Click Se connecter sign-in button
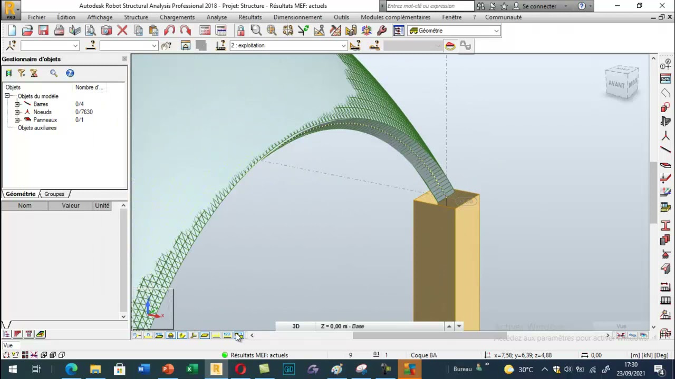The width and height of the screenshot is (675, 379). pos(534,6)
